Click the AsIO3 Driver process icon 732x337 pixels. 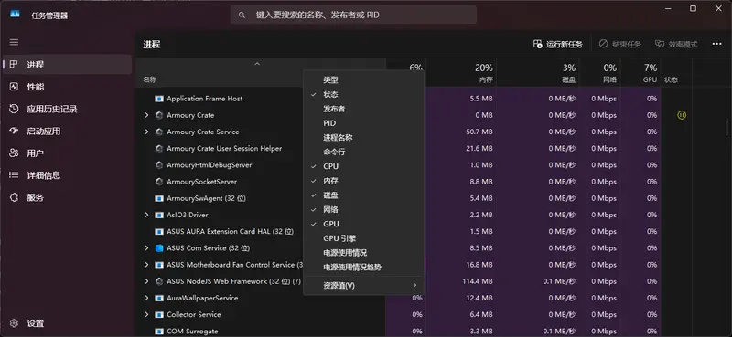click(x=159, y=215)
